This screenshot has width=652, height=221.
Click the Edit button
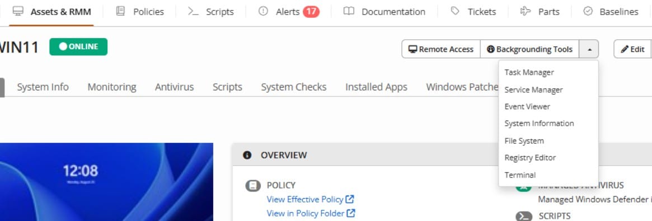pyautogui.click(x=632, y=49)
